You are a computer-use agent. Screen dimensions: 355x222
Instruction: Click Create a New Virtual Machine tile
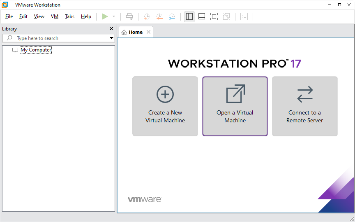pos(165,106)
